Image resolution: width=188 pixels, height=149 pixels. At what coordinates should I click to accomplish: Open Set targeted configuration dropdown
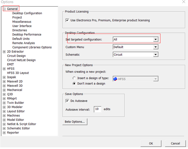155,40
